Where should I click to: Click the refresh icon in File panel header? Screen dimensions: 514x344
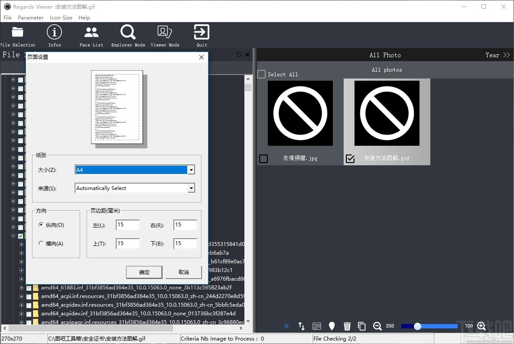click(x=239, y=55)
